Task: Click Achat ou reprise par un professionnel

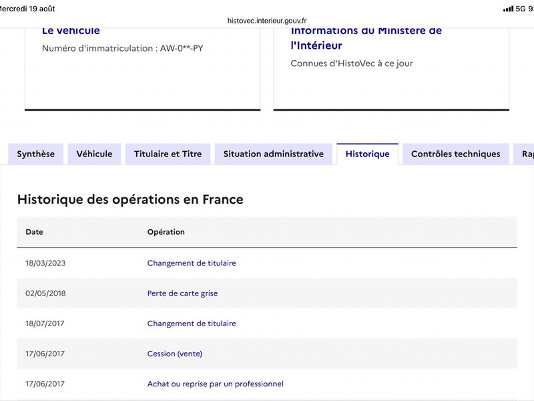Action: pos(215,384)
